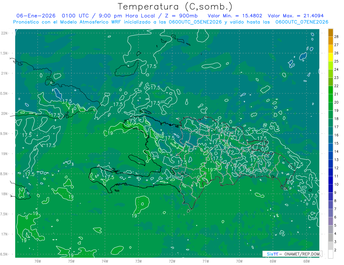Click the white colorbar swatch below 2
The height and width of the screenshot is (265, 344).
coord(331,254)
